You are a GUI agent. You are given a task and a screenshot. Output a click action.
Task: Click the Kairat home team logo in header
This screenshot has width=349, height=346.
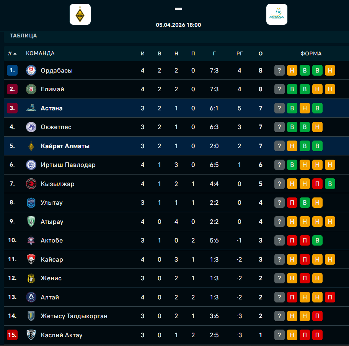[x=80, y=15]
